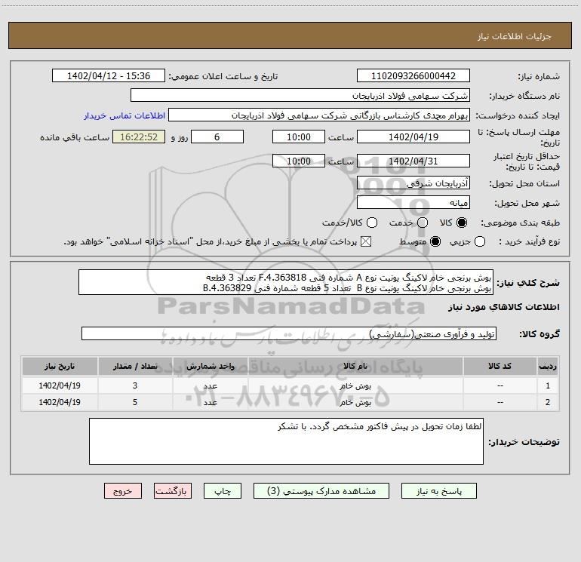The width and height of the screenshot is (581, 562).
Task: Click the response deadline date 1402/04/19 field
Action: pyautogui.click(x=413, y=137)
